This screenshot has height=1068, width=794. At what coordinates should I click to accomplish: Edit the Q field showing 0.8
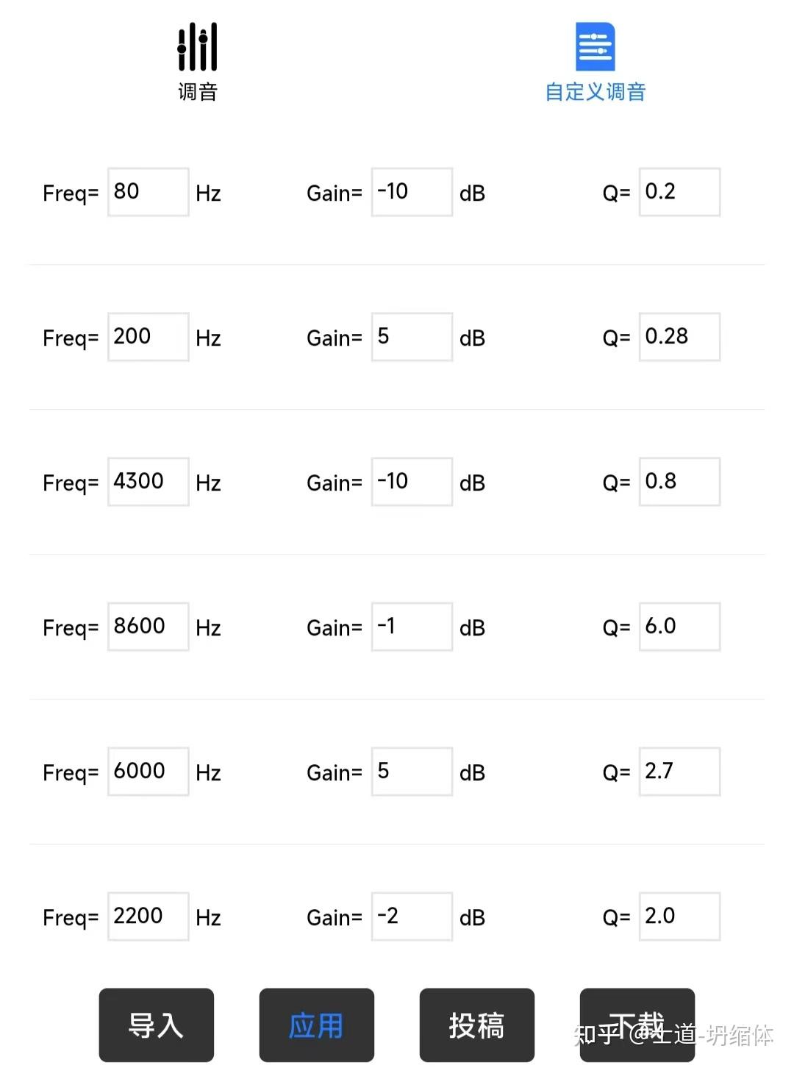click(x=679, y=482)
